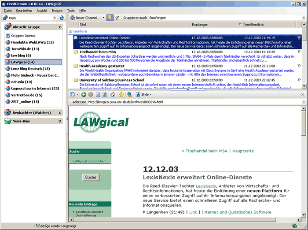The image size is (308, 230).
Task: Collapse the Aktuelle Gruppe panel
Action: click(x=60, y=27)
